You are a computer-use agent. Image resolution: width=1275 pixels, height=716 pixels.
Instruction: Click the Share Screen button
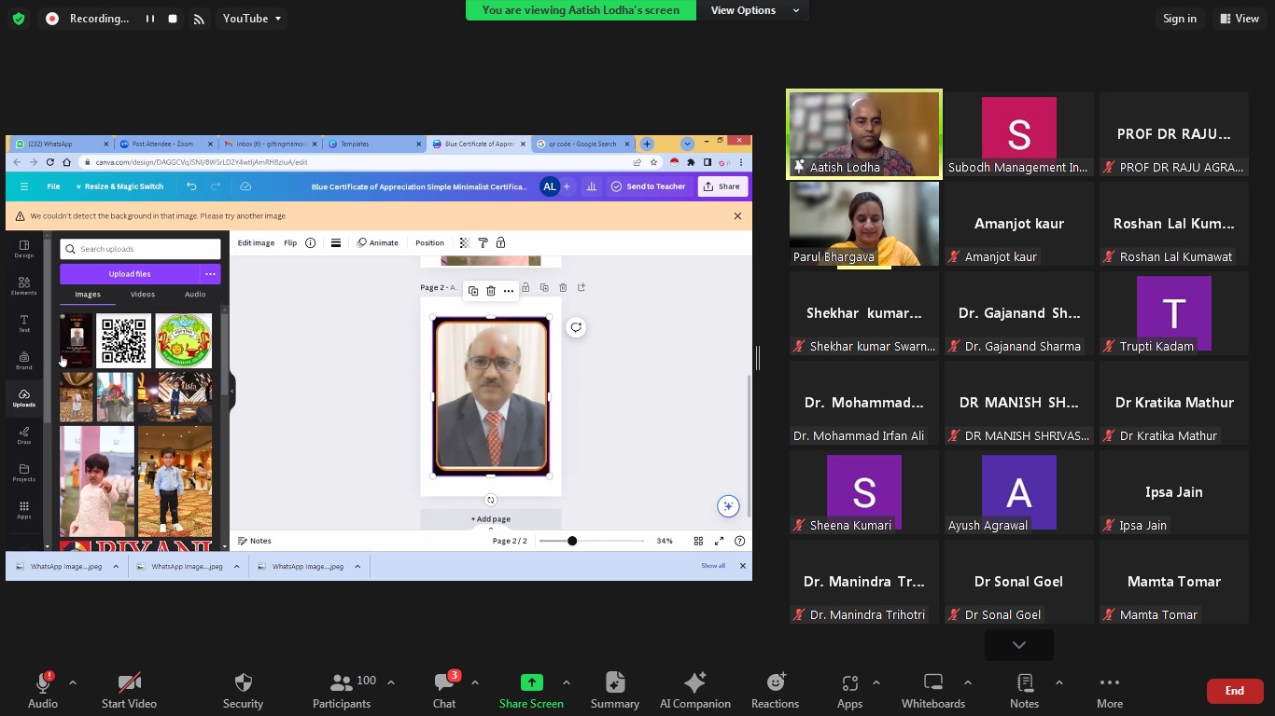pyautogui.click(x=531, y=690)
